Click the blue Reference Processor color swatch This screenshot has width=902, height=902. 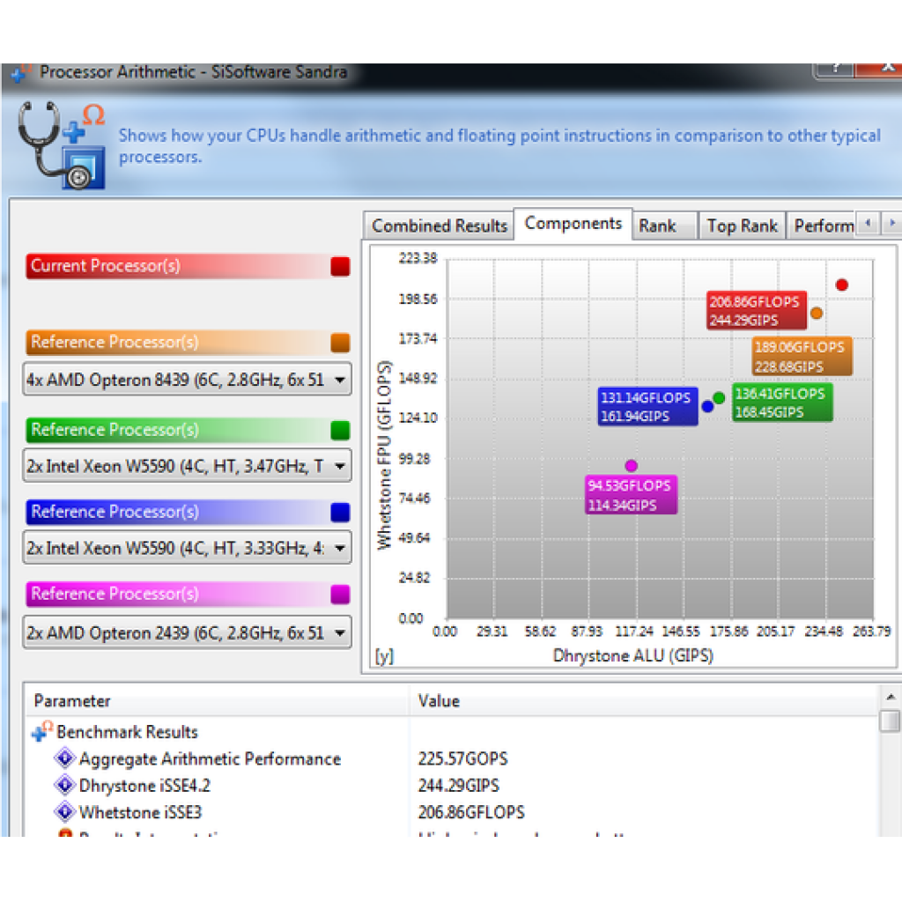click(340, 512)
